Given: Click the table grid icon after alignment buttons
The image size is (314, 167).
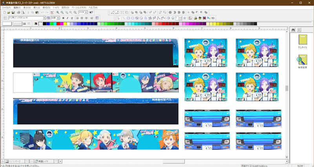Looking at the screenshot, I should (x=97, y=18).
